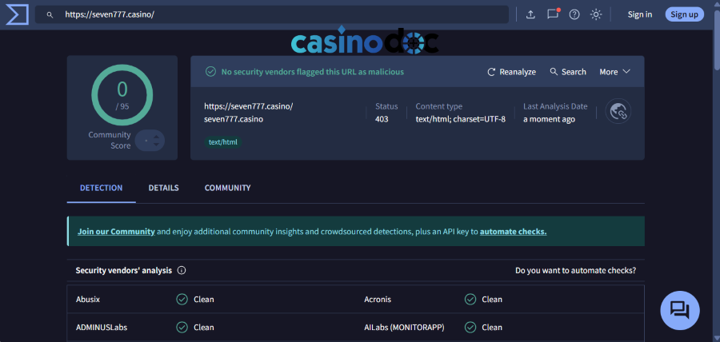The width and height of the screenshot is (720, 342).
Task: Click Sign in
Action: point(640,14)
